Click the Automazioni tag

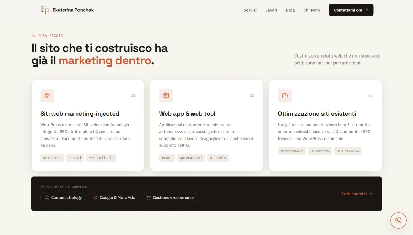[x=191, y=158]
